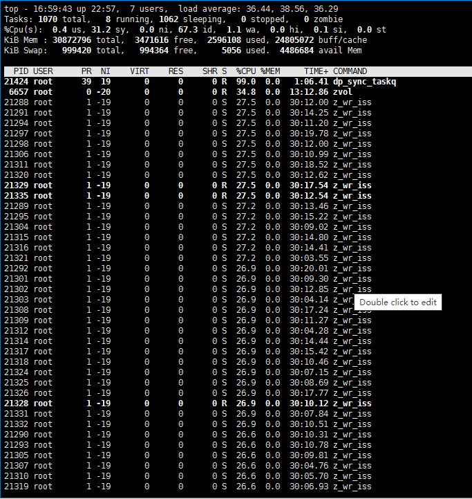Click the 99.0 CPU value
472x499 pixels.
246,82
